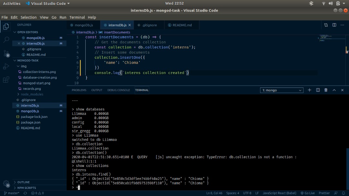Click Activities in the top bar
The width and height of the screenshot is (349, 196).
pyautogui.click(x=12, y=3)
